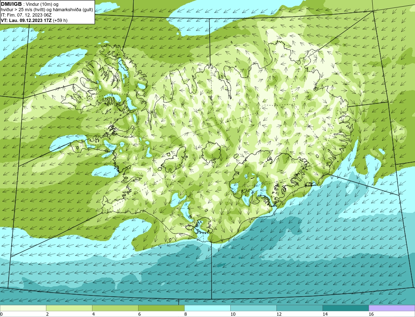This screenshot has height=317, width=415.
Task: Click legend scale label 2
Action: pyautogui.click(x=47, y=314)
